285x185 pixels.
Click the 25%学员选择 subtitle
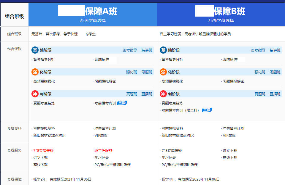point(93,20)
